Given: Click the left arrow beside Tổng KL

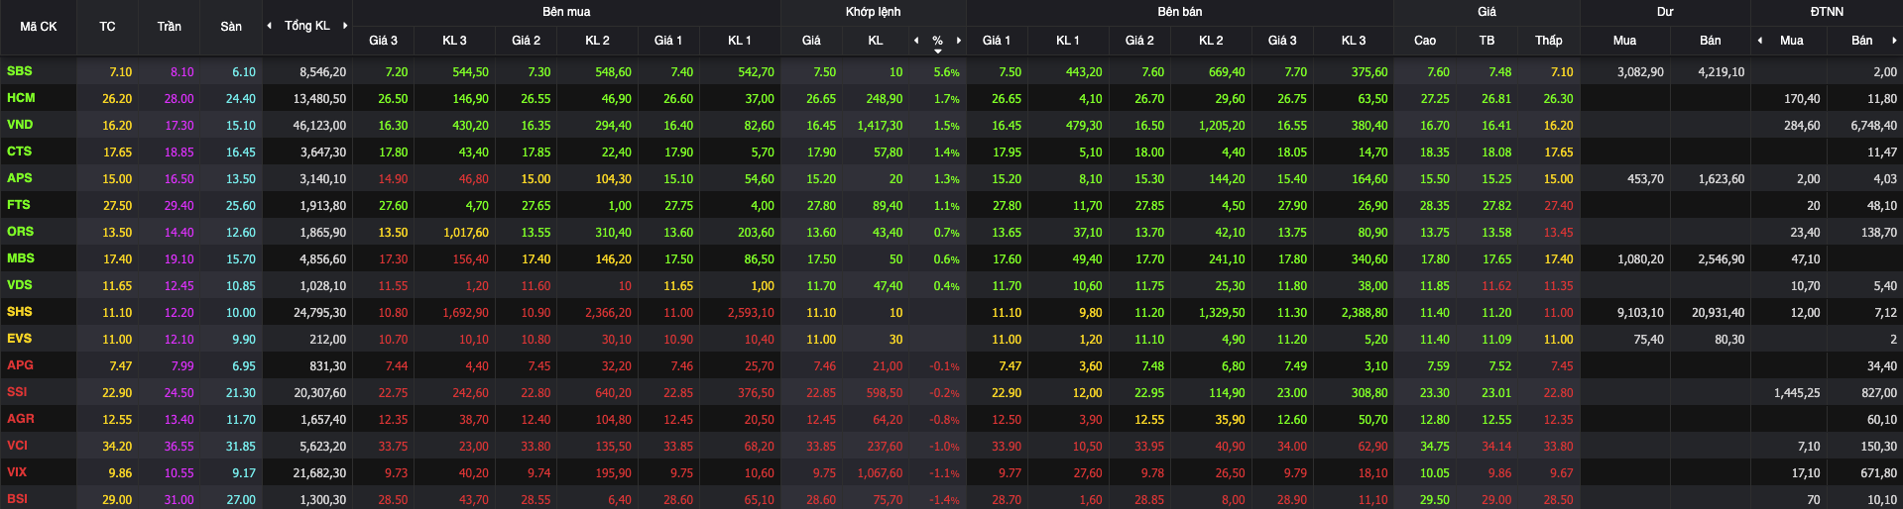Looking at the screenshot, I should pos(270,26).
